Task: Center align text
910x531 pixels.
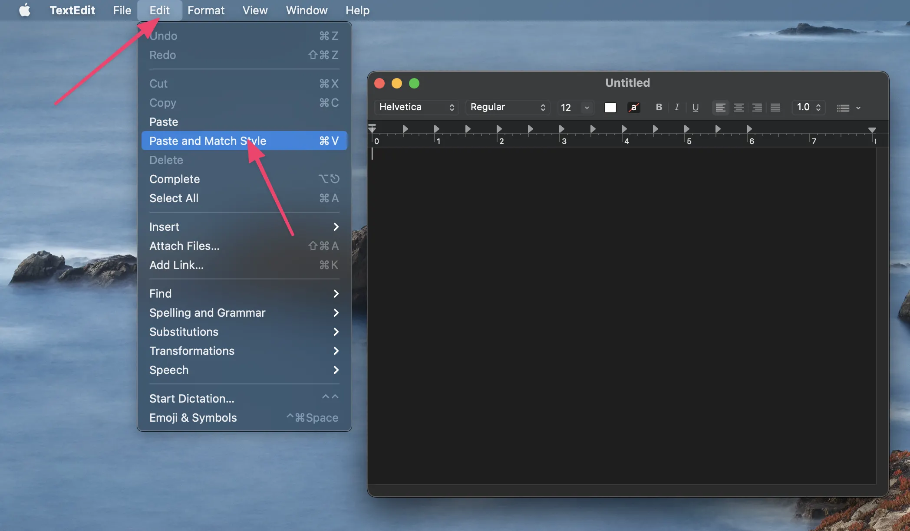Action: 739,108
